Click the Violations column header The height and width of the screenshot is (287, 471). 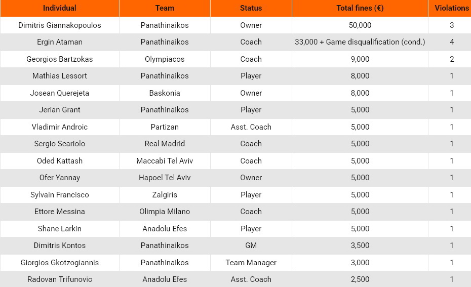(452, 8)
